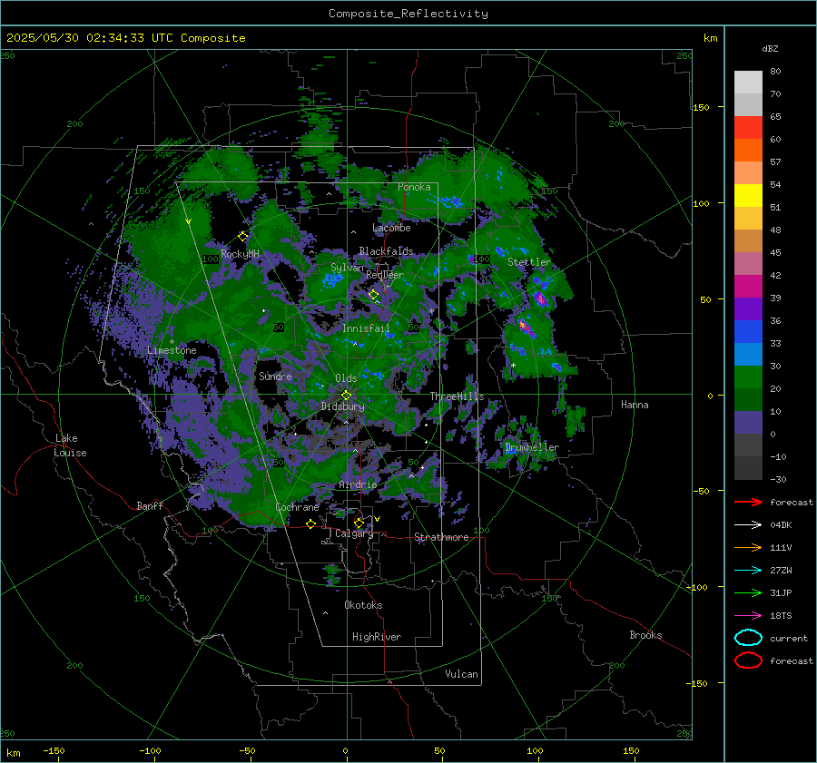Click the Lake Louise label

click(x=70, y=445)
